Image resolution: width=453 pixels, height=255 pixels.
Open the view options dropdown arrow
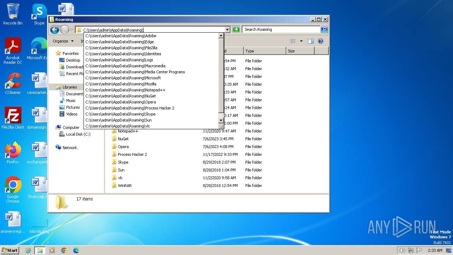(301, 41)
